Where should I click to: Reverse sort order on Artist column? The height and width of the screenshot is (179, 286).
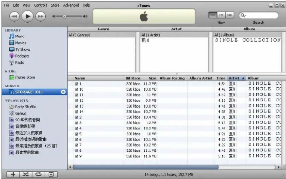[237, 78]
